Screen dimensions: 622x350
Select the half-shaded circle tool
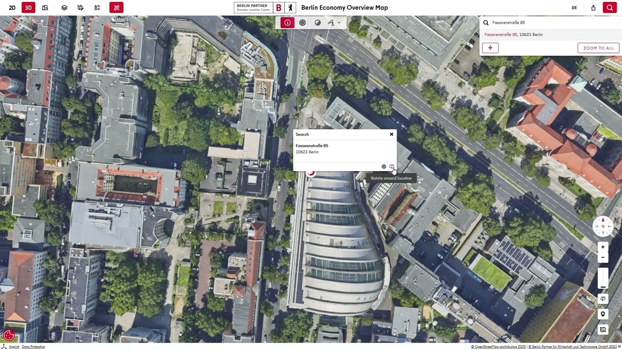pyautogui.click(x=318, y=22)
